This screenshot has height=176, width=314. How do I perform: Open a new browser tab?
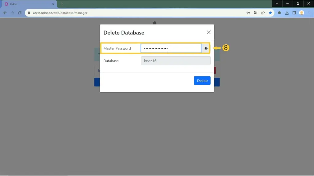62,4
